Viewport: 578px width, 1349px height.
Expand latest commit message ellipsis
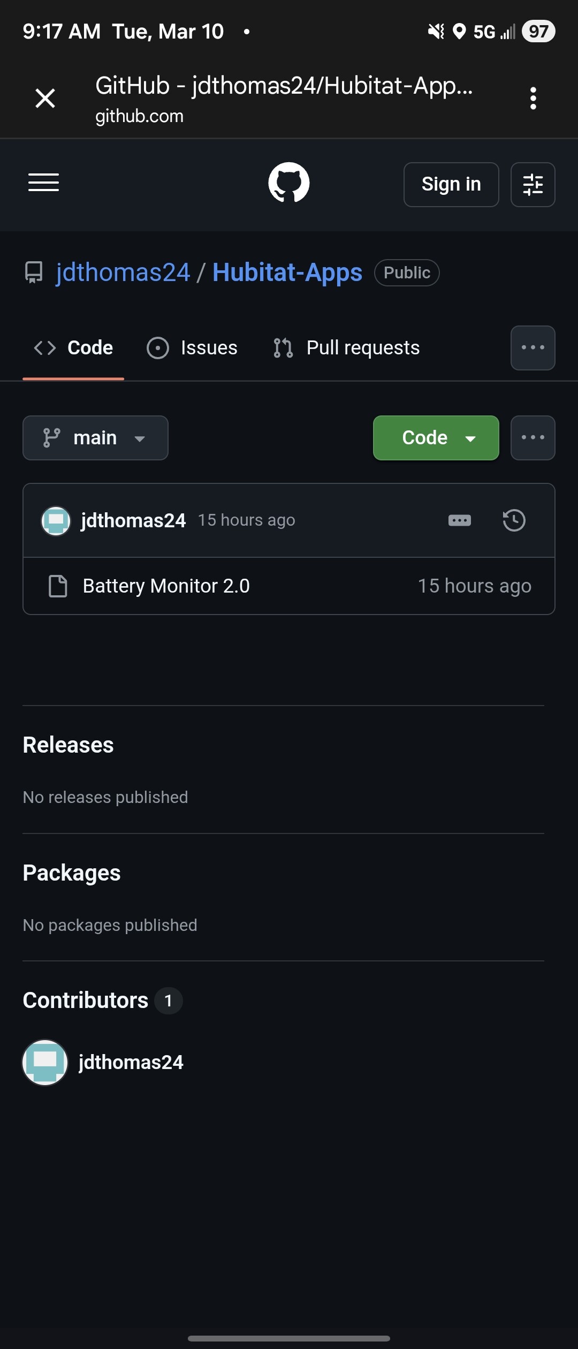pyautogui.click(x=459, y=520)
